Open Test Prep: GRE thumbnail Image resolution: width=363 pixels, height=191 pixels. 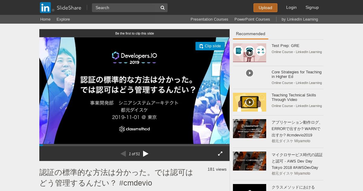pos(250,53)
